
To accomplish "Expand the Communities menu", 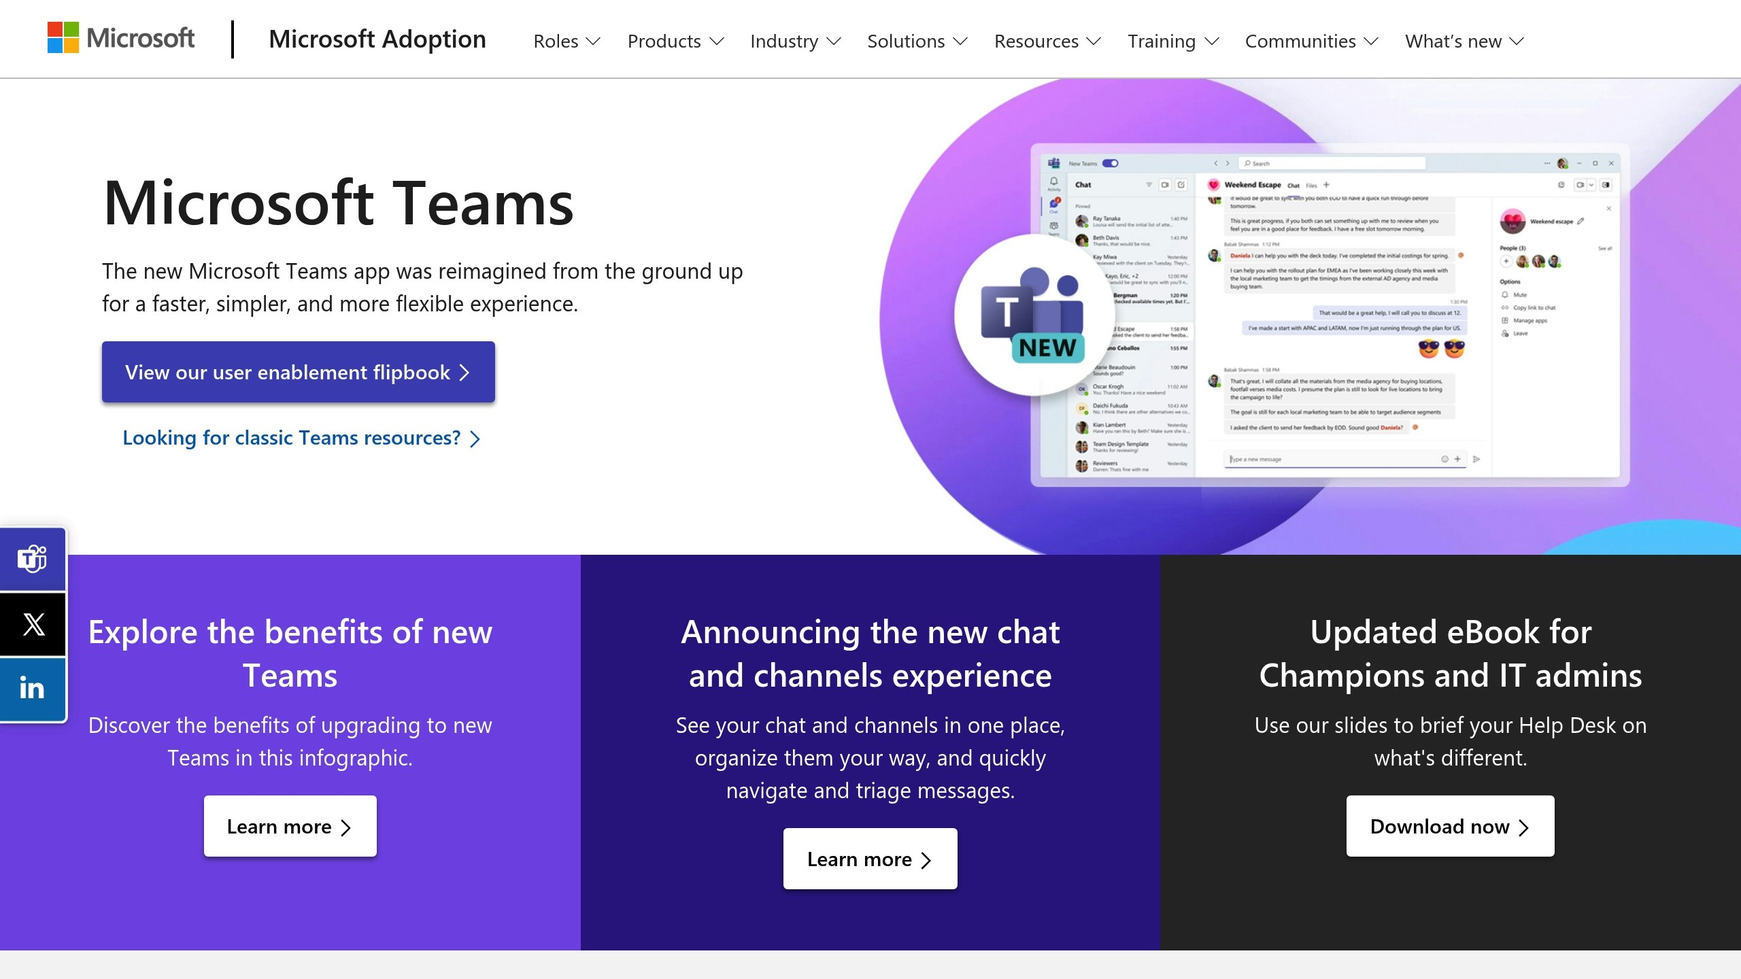I will point(1311,41).
